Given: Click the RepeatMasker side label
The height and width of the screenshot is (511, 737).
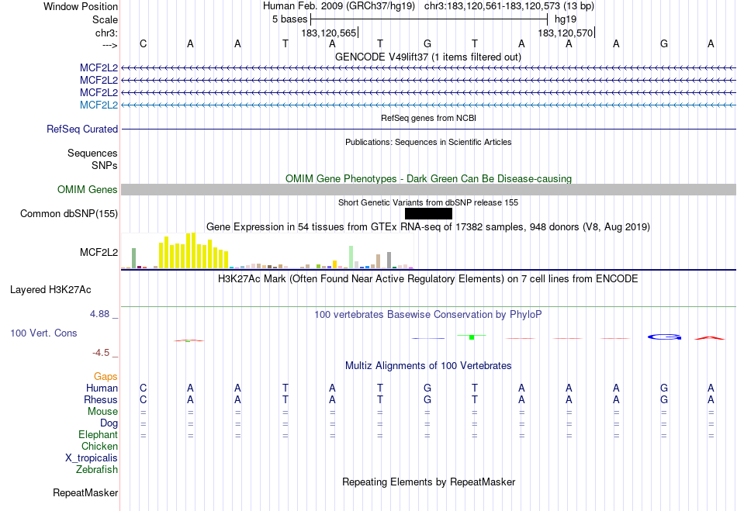Looking at the screenshot, I should click(x=85, y=492).
